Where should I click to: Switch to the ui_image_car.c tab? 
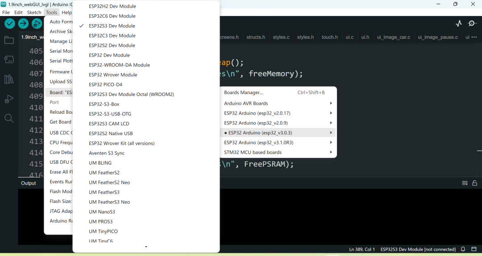394,37
